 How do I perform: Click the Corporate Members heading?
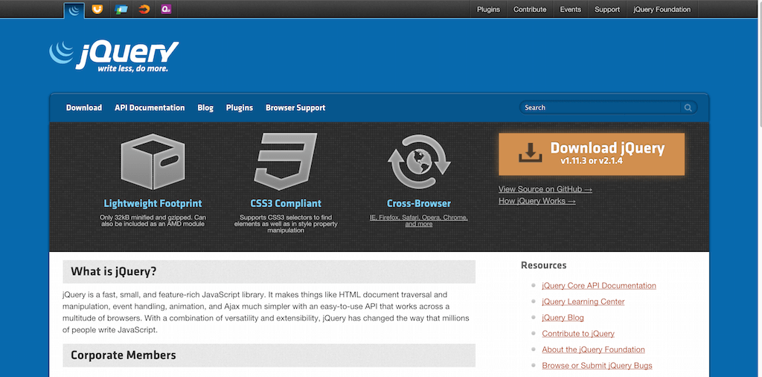[124, 355]
